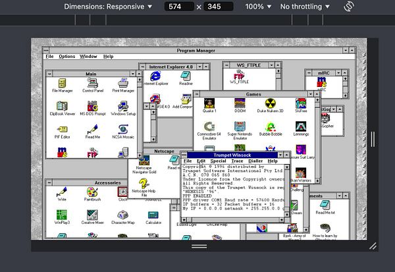Launch the WS_FTPLE program icon
Viewport: 395px width, 272px height.
[x=239, y=76]
